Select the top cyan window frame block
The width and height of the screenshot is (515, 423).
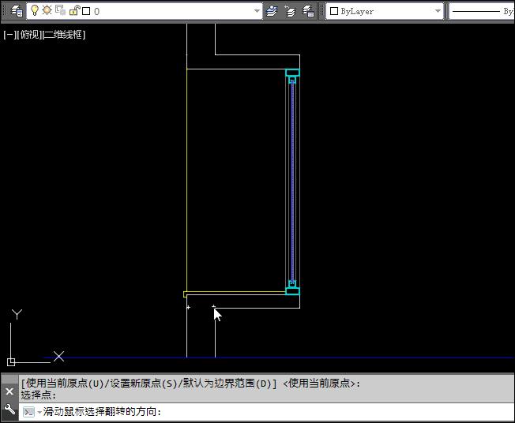(292, 73)
